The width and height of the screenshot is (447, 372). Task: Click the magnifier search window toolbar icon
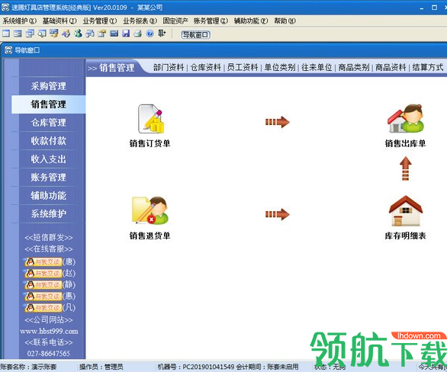(42, 34)
